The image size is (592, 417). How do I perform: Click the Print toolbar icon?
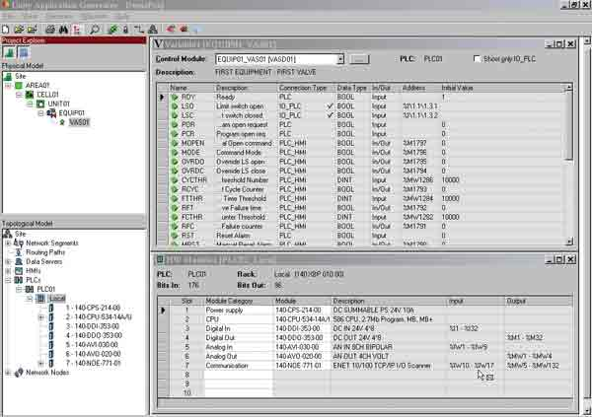tap(50, 29)
